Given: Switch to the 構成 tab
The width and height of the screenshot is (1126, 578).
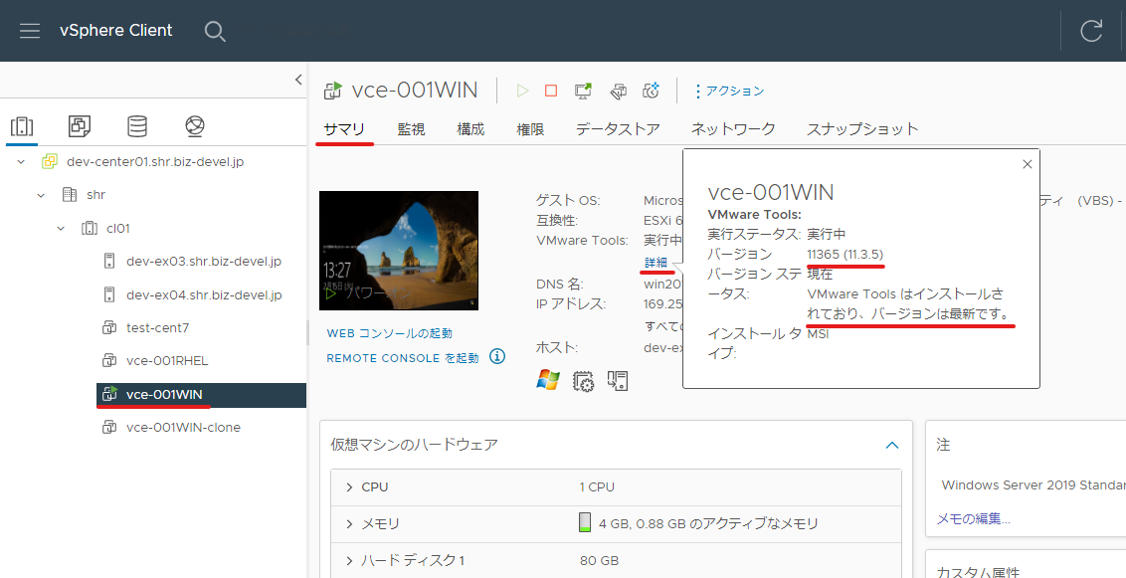Looking at the screenshot, I should (x=471, y=129).
